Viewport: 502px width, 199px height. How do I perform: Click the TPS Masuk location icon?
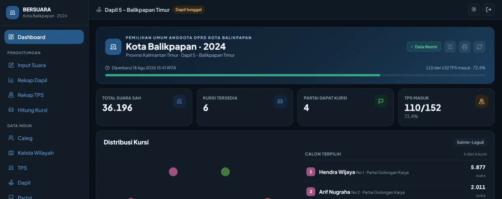(x=482, y=101)
